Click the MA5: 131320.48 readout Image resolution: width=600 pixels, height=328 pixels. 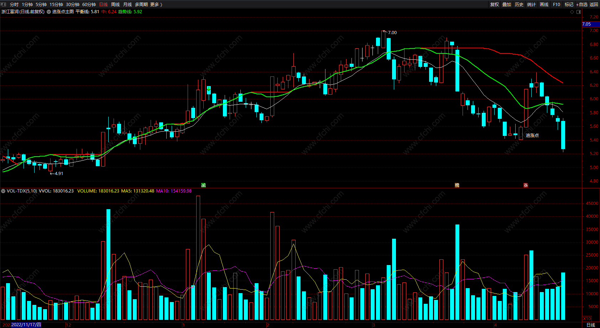pos(138,191)
